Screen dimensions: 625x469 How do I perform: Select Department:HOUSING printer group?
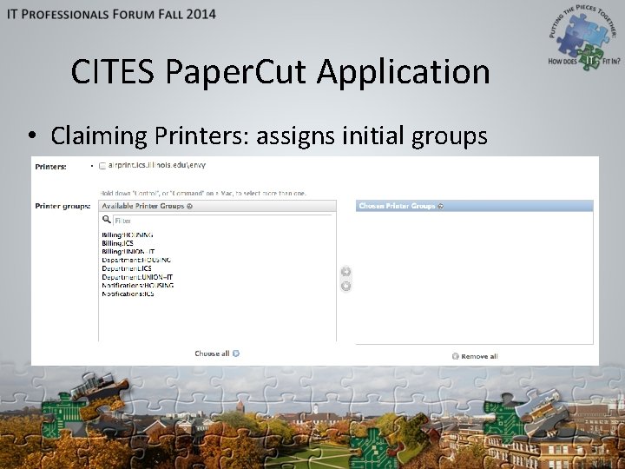(136, 260)
